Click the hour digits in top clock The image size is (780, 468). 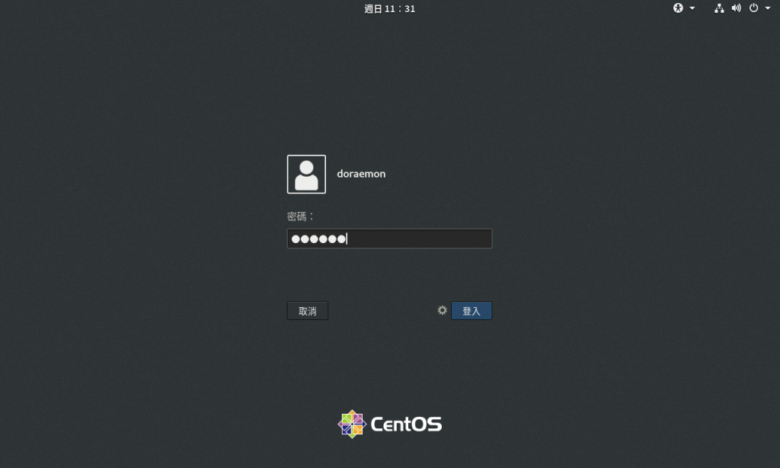pos(389,8)
